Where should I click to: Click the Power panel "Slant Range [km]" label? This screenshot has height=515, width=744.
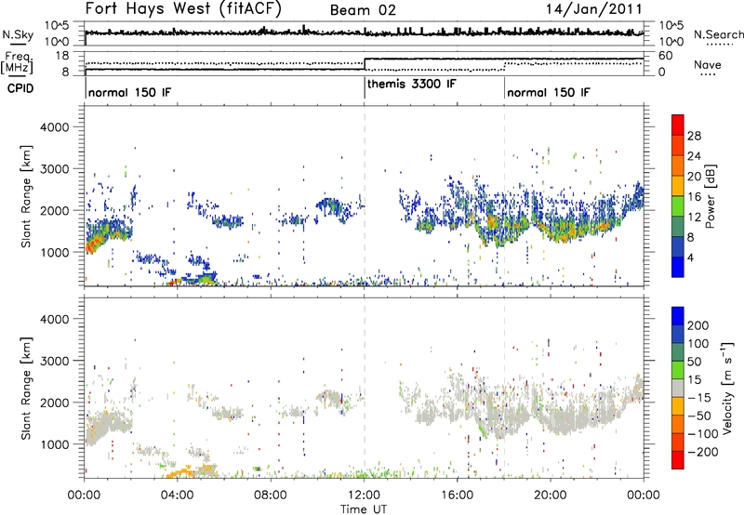point(26,196)
